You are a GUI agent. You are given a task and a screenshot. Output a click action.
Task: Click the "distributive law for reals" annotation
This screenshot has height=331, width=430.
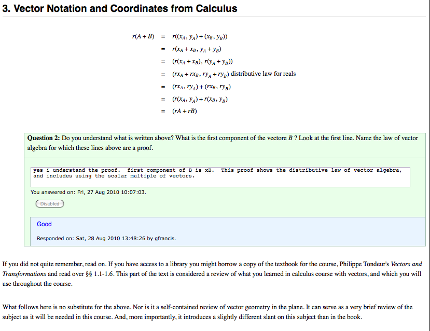coord(263,74)
